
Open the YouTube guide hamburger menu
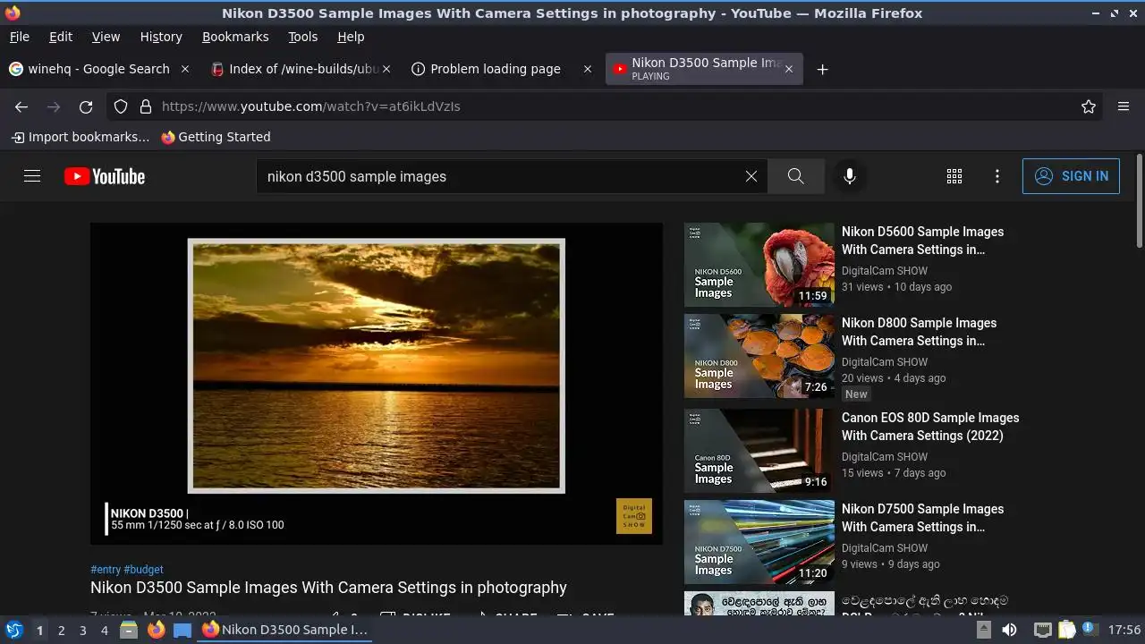click(32, 176)
